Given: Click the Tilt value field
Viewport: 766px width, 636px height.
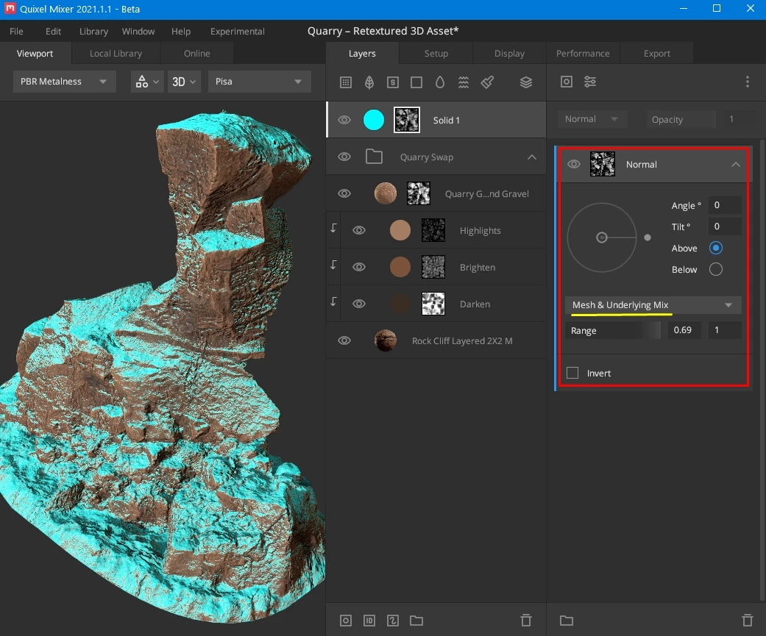Looking at the screenshot, I should (725, 226).
